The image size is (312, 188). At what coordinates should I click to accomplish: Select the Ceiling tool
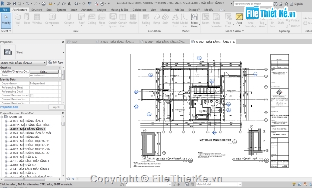point(92,19)
